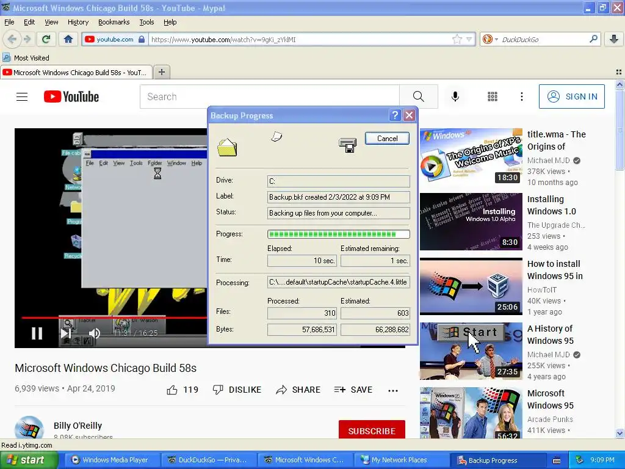Open the URL history dropdown arrow

(x=469, y=39)
